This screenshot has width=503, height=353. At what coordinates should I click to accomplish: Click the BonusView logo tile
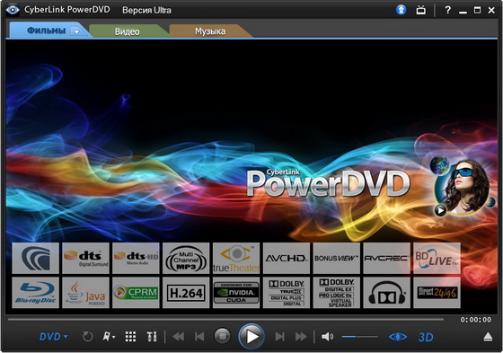[337, 259]
